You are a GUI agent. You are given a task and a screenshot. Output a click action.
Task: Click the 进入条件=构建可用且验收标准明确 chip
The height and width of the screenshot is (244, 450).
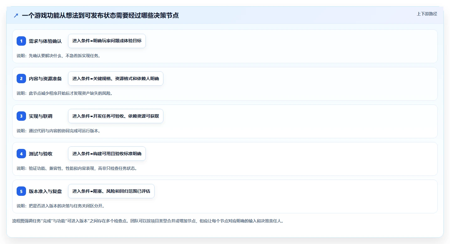[107, 154]
